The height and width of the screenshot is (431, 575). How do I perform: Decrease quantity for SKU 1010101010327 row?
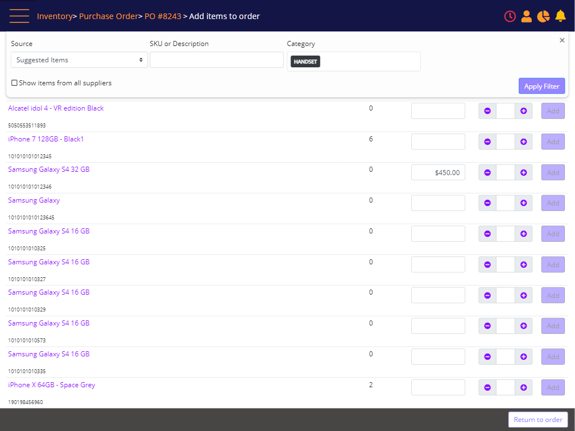tap(487, 264)
